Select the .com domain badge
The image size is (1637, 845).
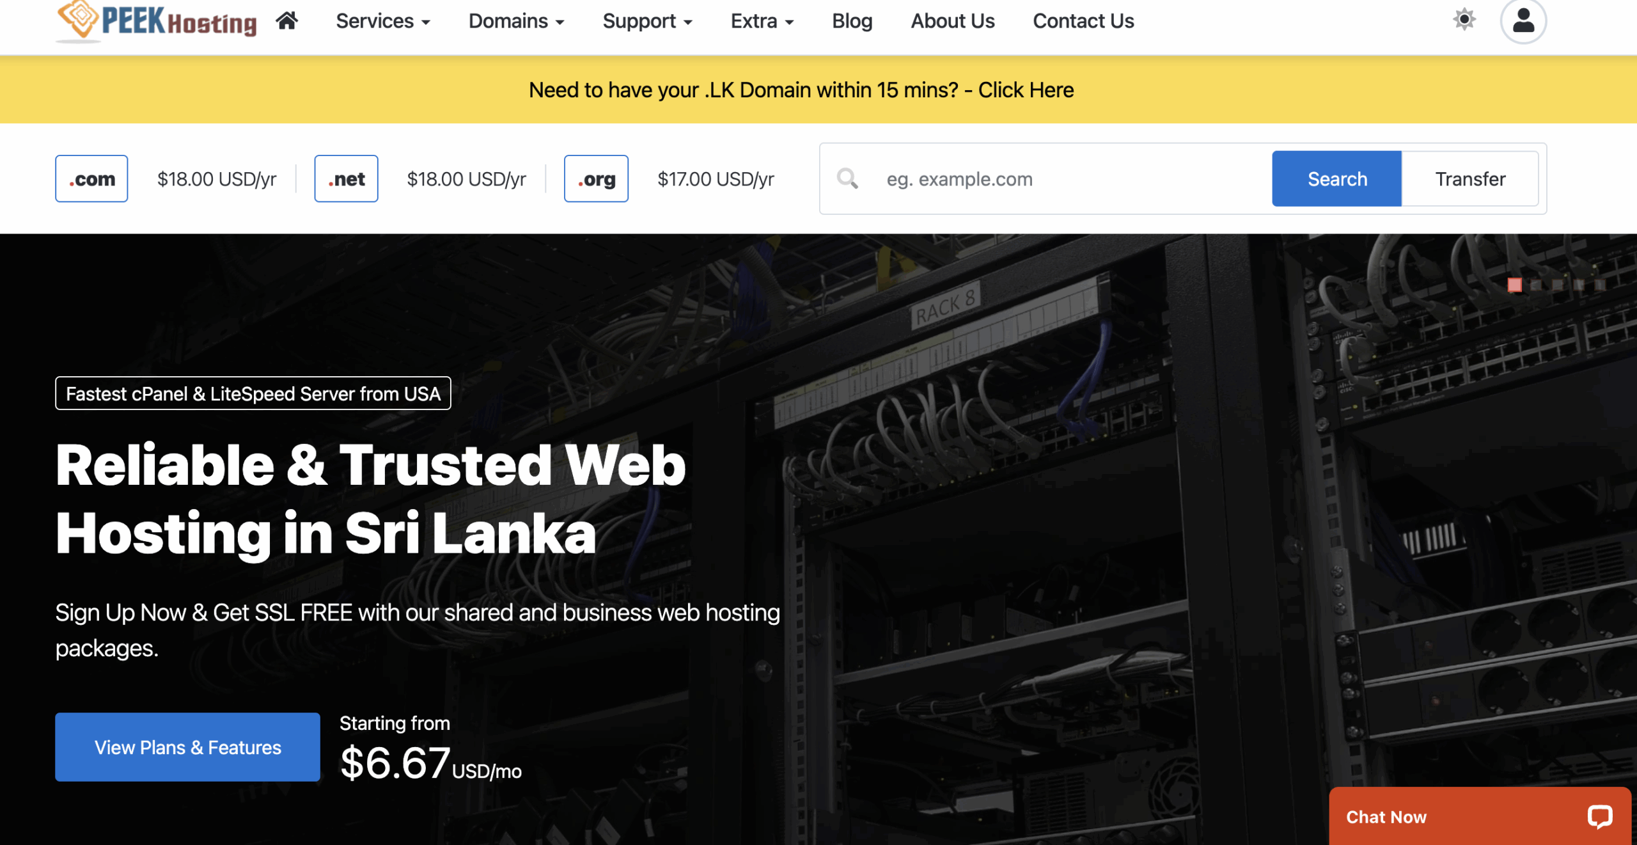(x=91, y=178)
